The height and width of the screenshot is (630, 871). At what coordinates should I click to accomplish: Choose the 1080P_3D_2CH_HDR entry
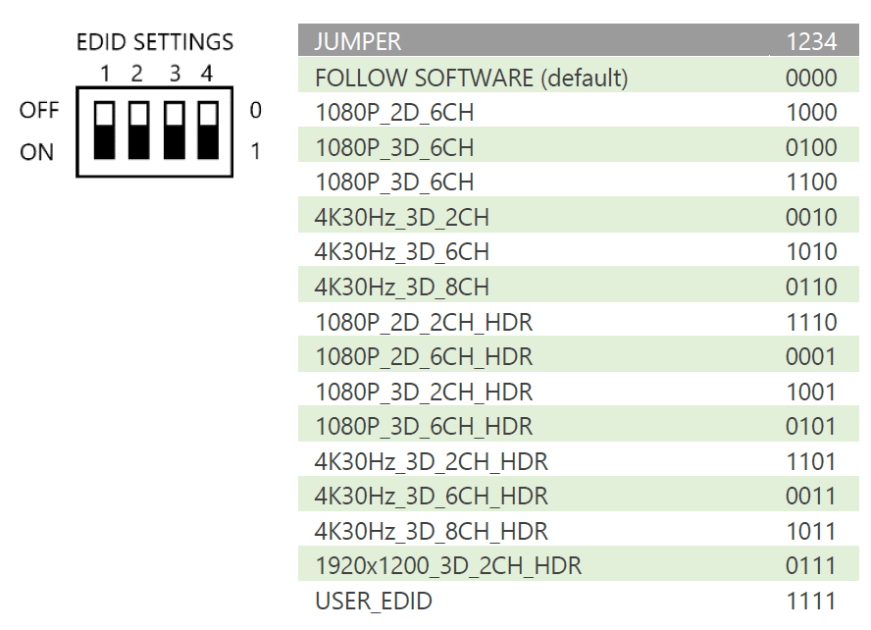pyautogui.click(x=424, y=393)
